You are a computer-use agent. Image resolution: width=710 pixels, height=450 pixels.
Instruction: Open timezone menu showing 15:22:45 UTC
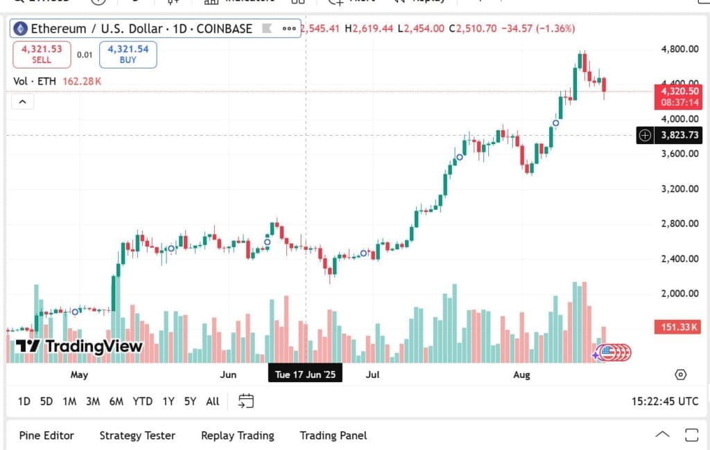(x=665, y=401)
